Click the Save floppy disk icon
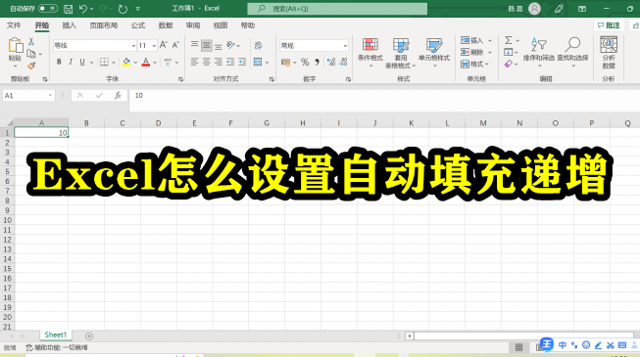Screen dimensions: 640x357 69,9
